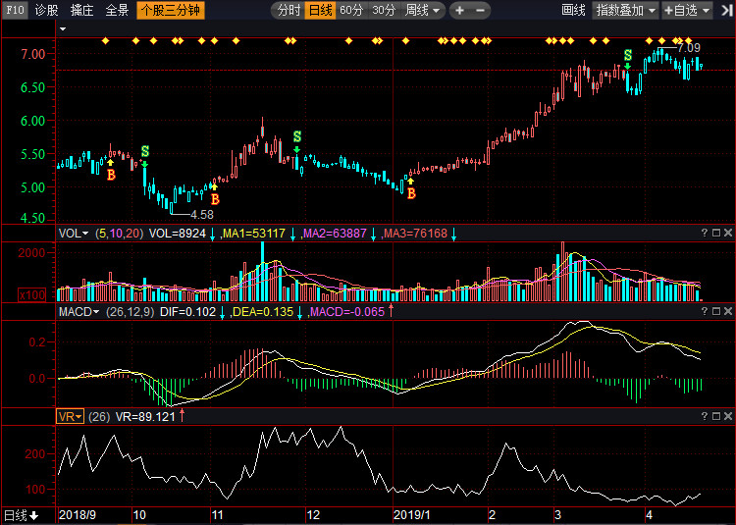
Task: Zoom in chart with plus button
Action: point(459,11)
